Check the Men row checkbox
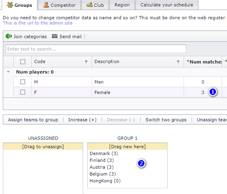 point(22,82)
